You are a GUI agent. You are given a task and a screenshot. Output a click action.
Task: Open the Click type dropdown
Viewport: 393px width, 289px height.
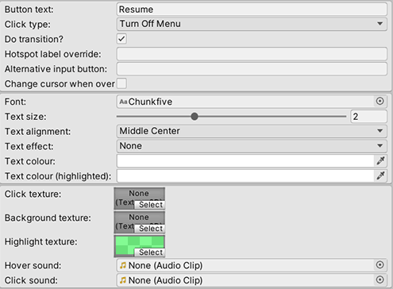[252, 24]
